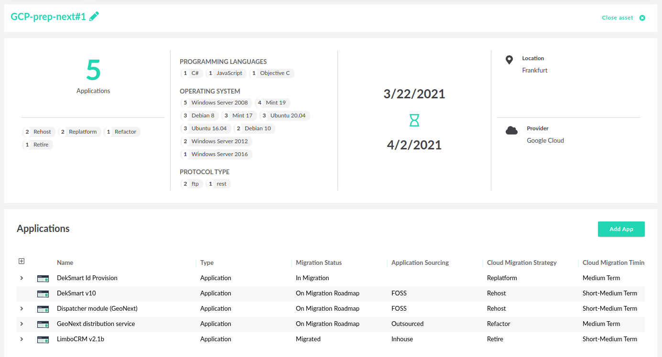Click the LimboCRM v2.1b name cell

[80, 339]
